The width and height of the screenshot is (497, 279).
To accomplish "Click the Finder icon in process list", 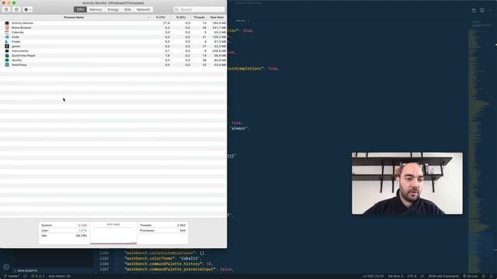I will click(7, 41).
